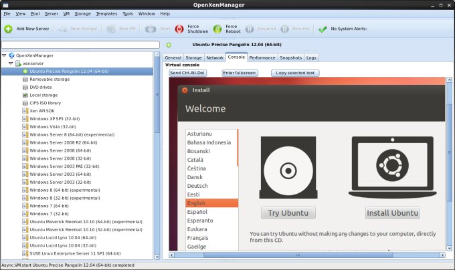Click the CD disc image above Try Ubuntu
The width and height of the screenshot is (455, 270).
(x=288, y=168)
